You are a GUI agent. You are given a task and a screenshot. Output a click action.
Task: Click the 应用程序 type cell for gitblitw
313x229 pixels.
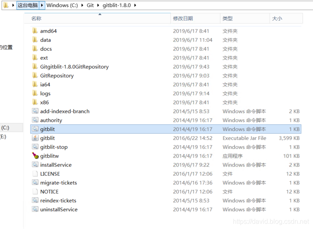(x=232, y=156)
